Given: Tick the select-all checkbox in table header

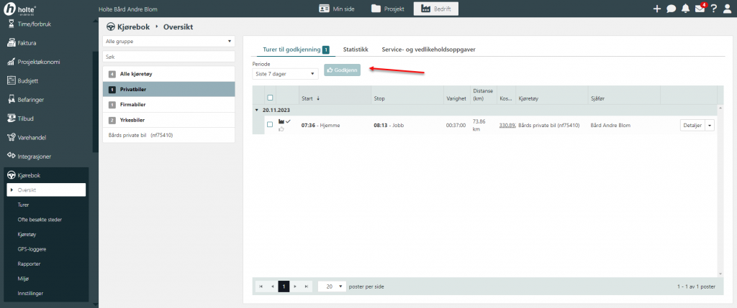Looking at the screenshot, I should coord(270,98).
